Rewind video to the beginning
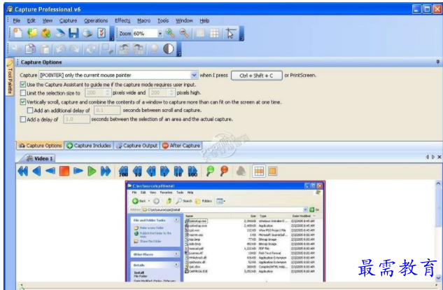Viewport: 443px width, 290px height. (x=23, y=171)
